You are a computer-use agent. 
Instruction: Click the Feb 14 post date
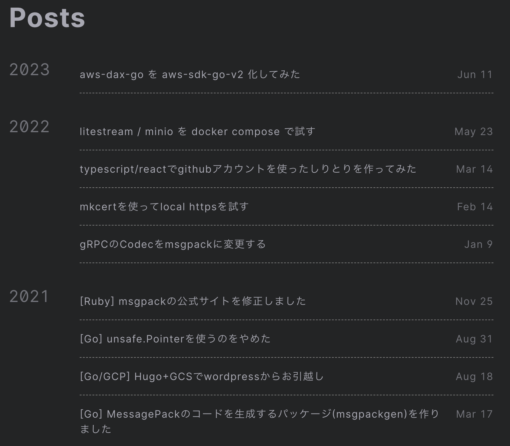tap(475, 207)
